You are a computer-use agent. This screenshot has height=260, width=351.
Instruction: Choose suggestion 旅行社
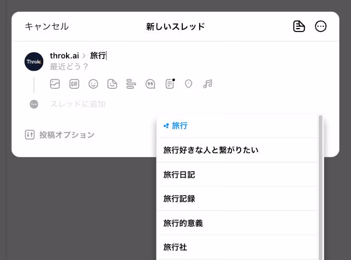point(238,247)
